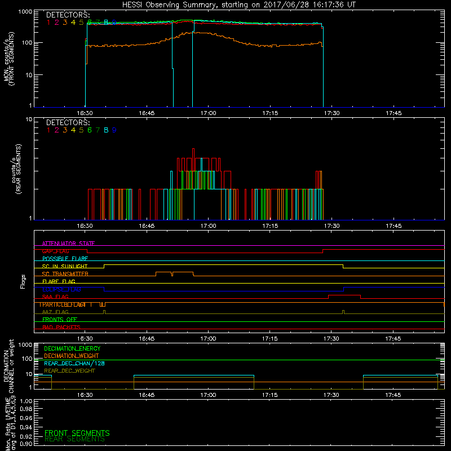Select yellow detector 4 in front segments legend
451x451 pixels.
[73, 23]
